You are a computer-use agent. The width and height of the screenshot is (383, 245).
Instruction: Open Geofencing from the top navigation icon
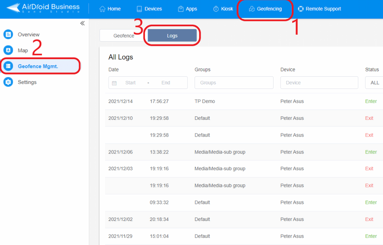[251, 9]
